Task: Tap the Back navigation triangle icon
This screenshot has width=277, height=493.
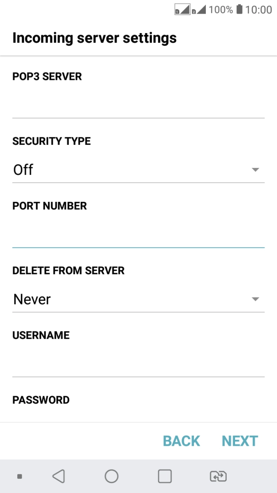Action: pyautogui.click(x=58, y=476)
